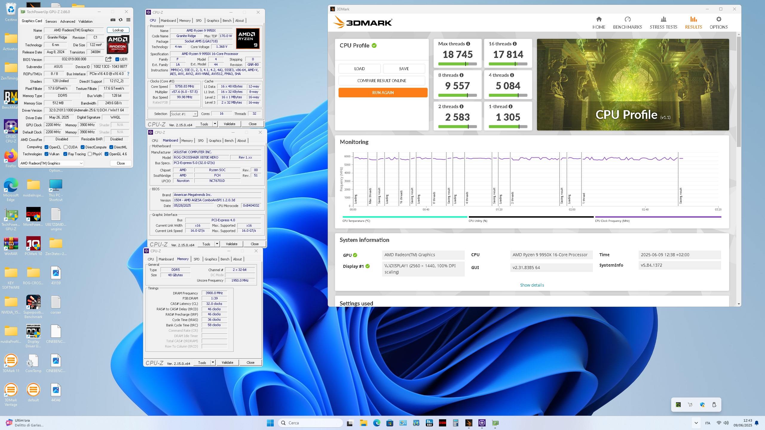765x430 pixels.
Task: Click the SAVE button in 3DMark
Action: click(404, 69)
